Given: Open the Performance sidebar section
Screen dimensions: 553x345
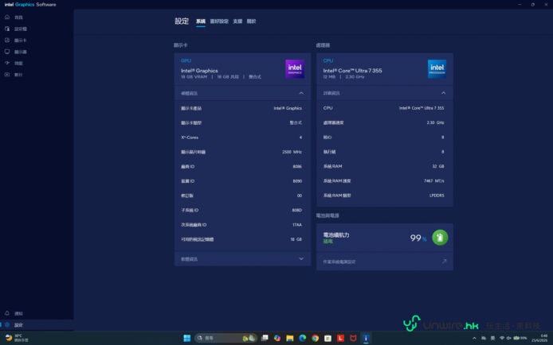Looking at the screenshot, I should 14,64.
